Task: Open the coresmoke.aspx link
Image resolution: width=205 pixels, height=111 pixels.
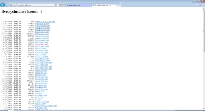Action: tap(42, 60)
